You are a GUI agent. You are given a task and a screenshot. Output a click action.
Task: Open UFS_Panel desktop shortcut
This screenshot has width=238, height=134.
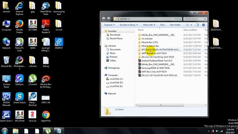coord(19,117)
